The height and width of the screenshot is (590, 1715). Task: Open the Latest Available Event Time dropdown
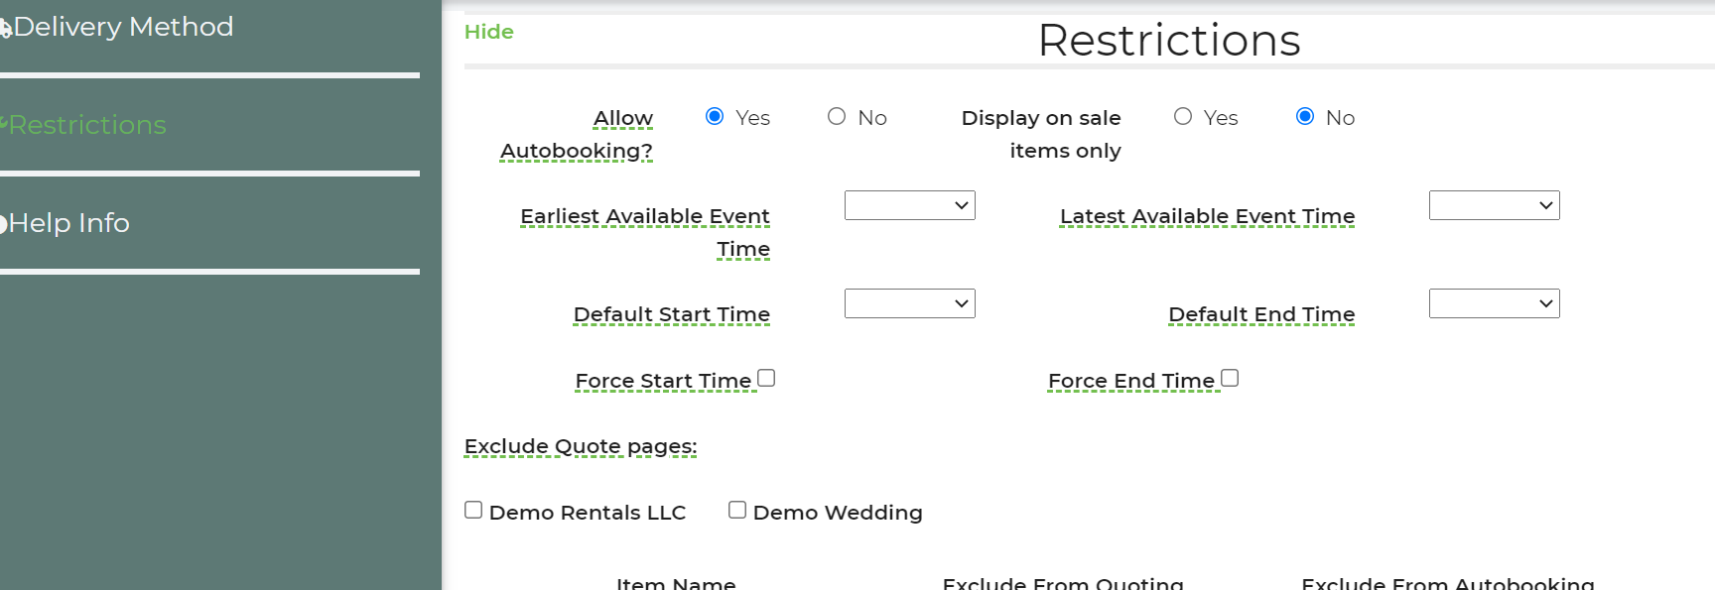tap(1495, 205)
